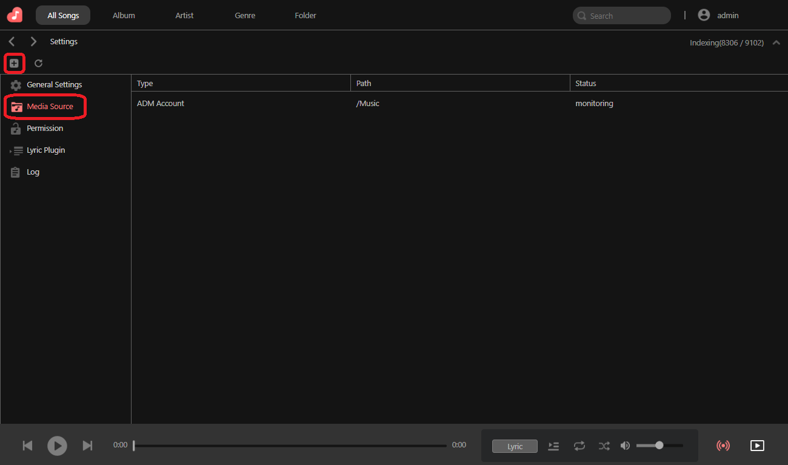Toggle repeat mode

[579, 446]
